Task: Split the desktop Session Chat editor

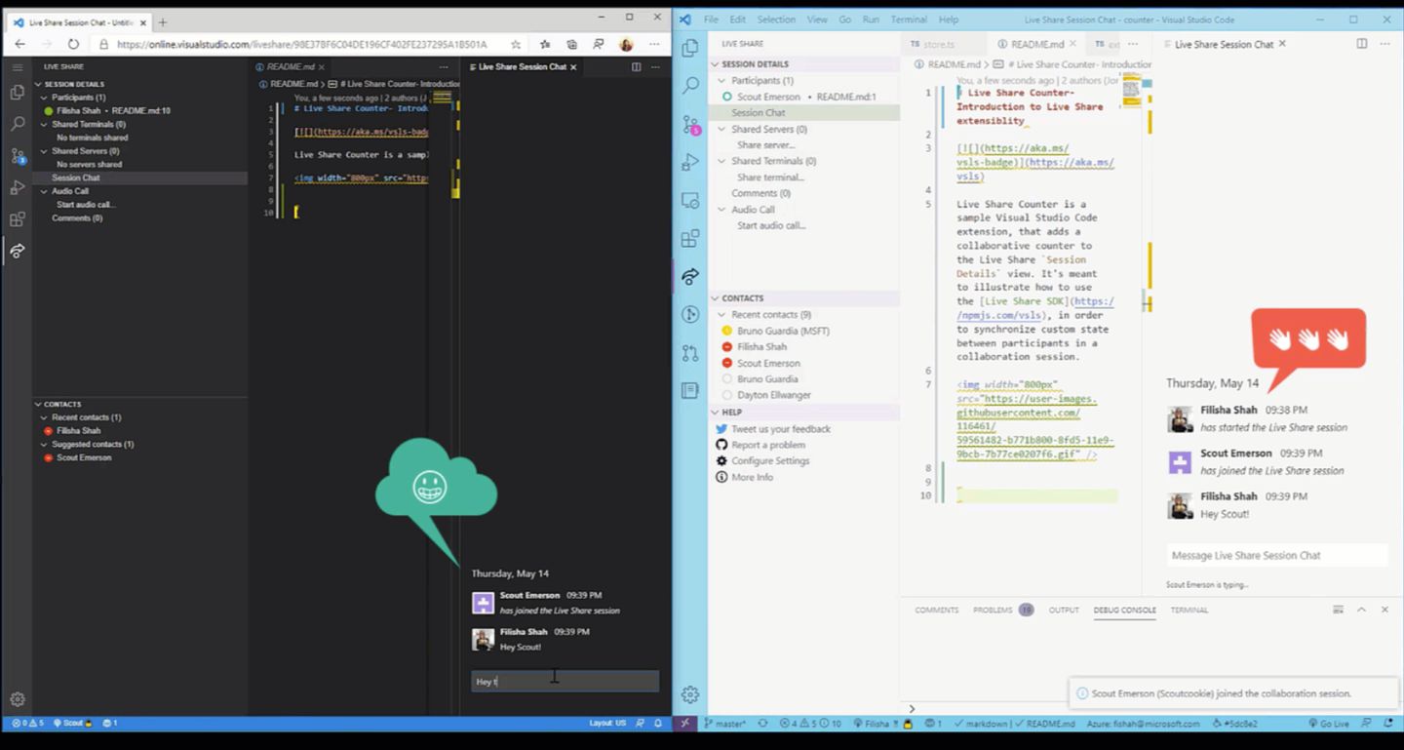Action: coord(1362,44)
